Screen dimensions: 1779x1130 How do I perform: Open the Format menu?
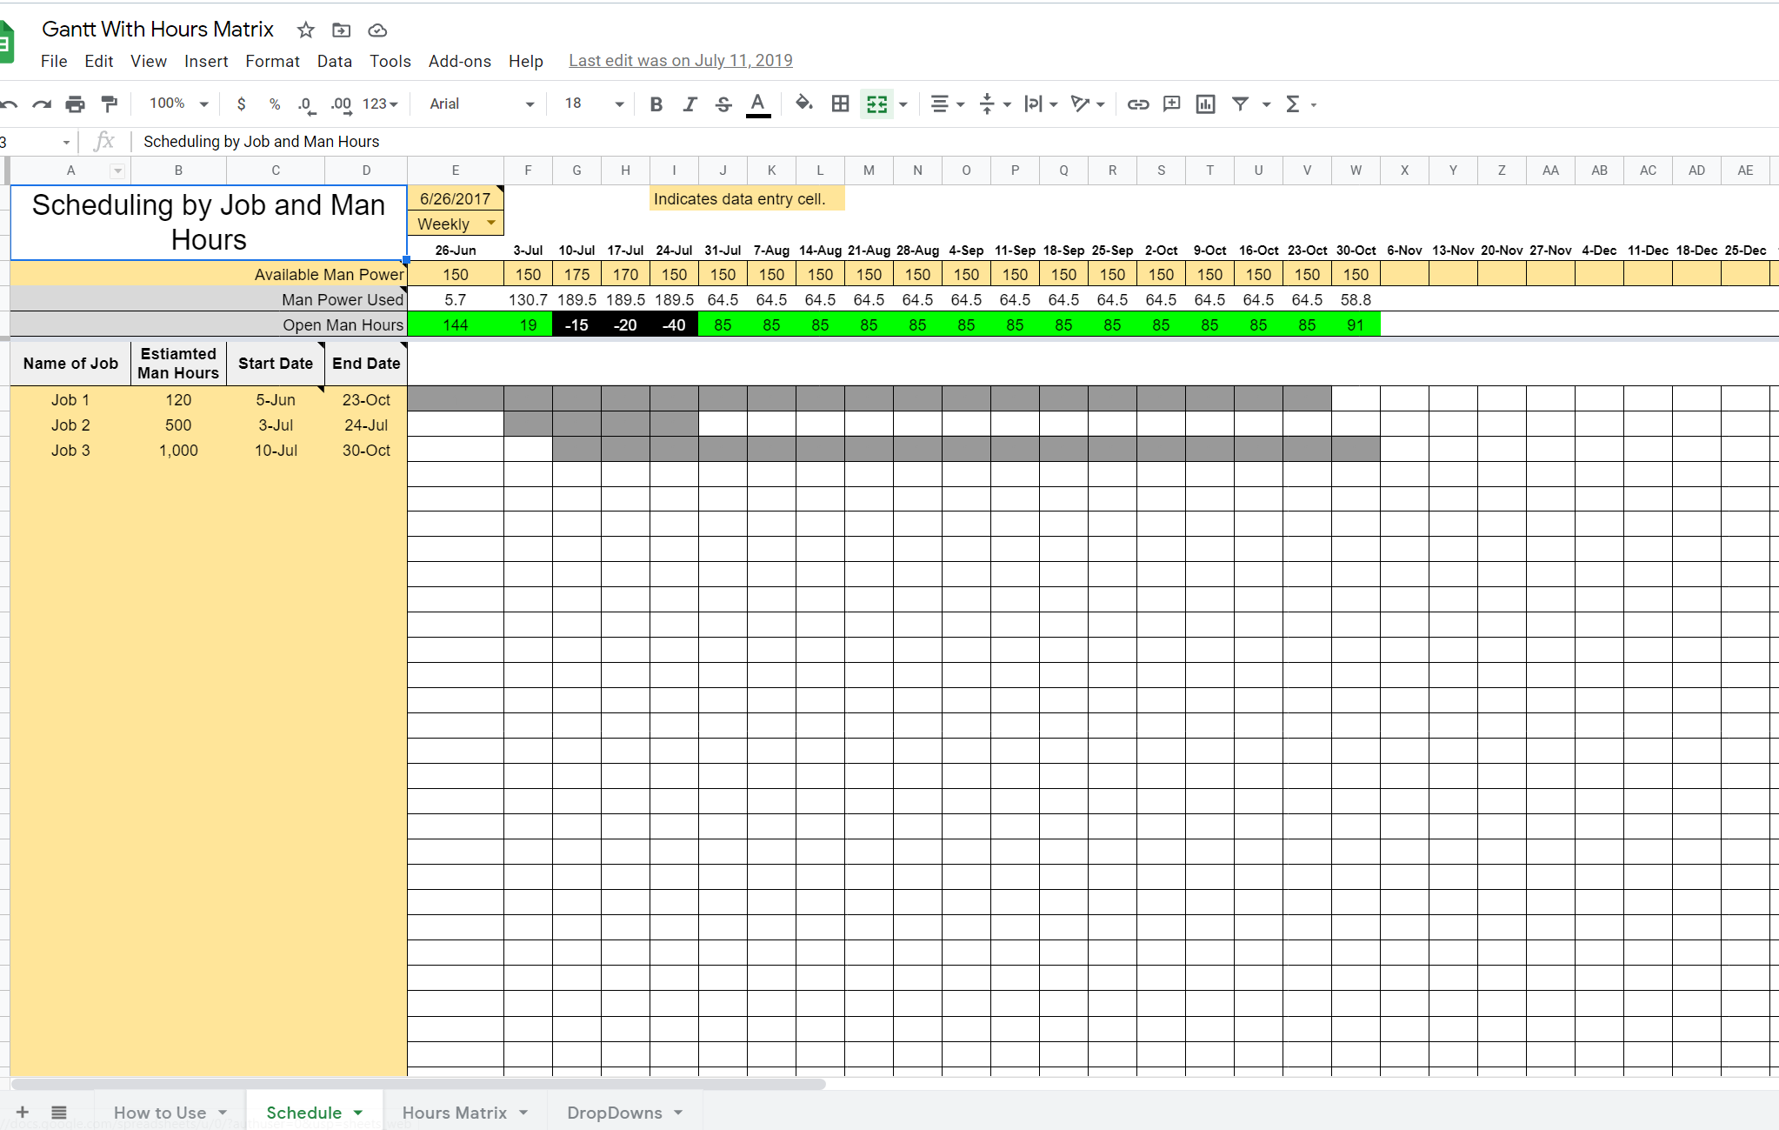coord(272,61)
